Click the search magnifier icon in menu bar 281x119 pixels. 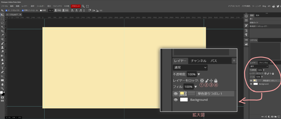coord(84,6)
